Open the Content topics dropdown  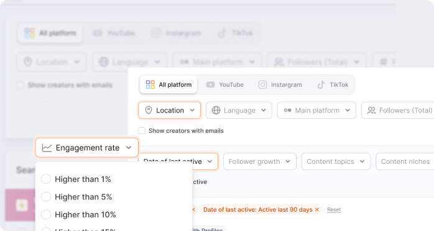336,161
